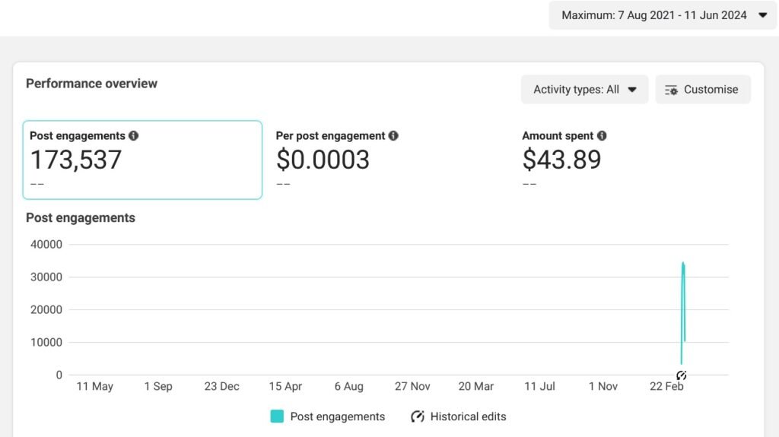779x437 pixels.
Task: Click the $43.89 amount spent value
Action: point(561,160)
